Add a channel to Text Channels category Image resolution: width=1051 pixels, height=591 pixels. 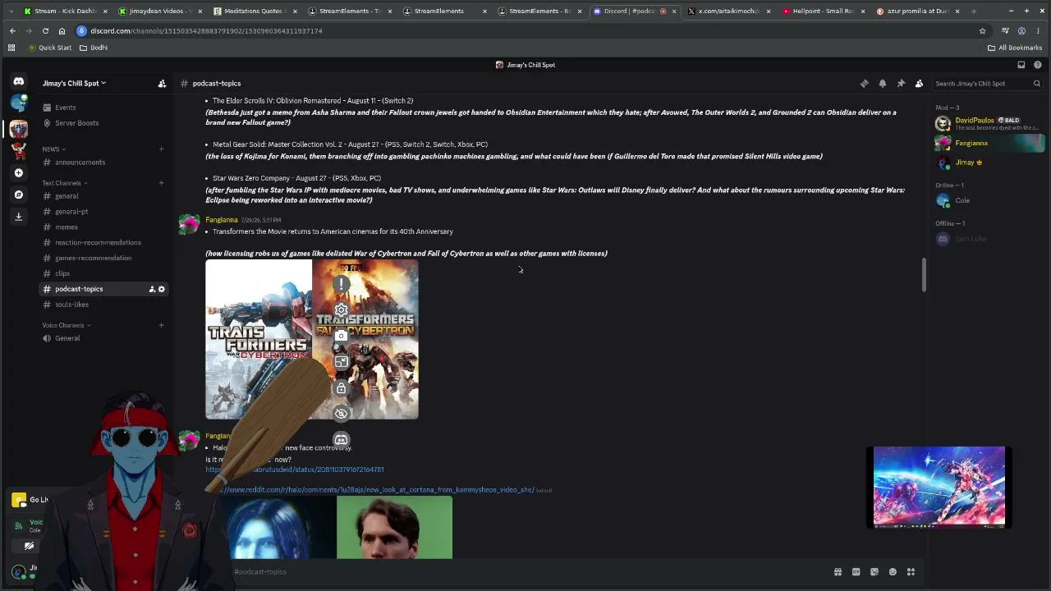[x=161, y=183]
